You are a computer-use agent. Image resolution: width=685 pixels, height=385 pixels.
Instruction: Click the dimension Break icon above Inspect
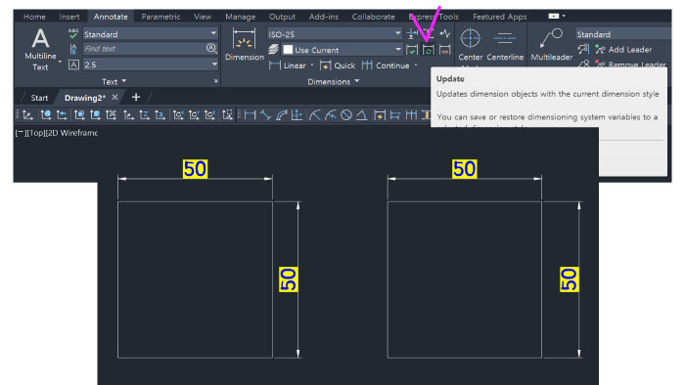[412, 33]
